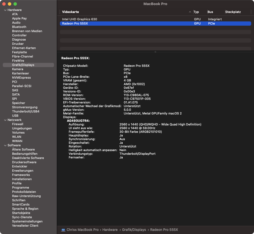Open Firewall under Netzwerk
The height and width of the screenshot is (234, 254).
pyautogui.click(x=17, y=124)
